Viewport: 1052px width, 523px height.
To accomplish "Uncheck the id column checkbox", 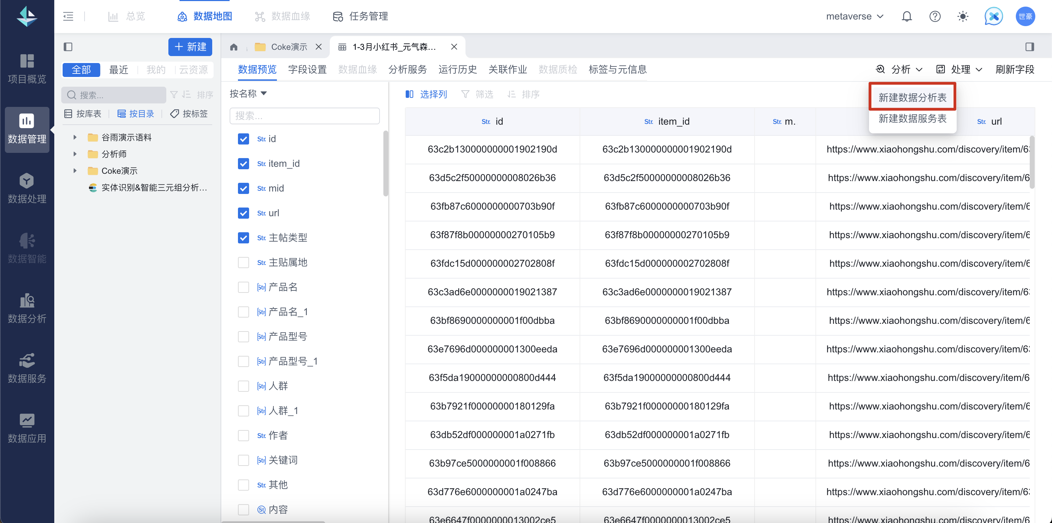I will [244, 139].
